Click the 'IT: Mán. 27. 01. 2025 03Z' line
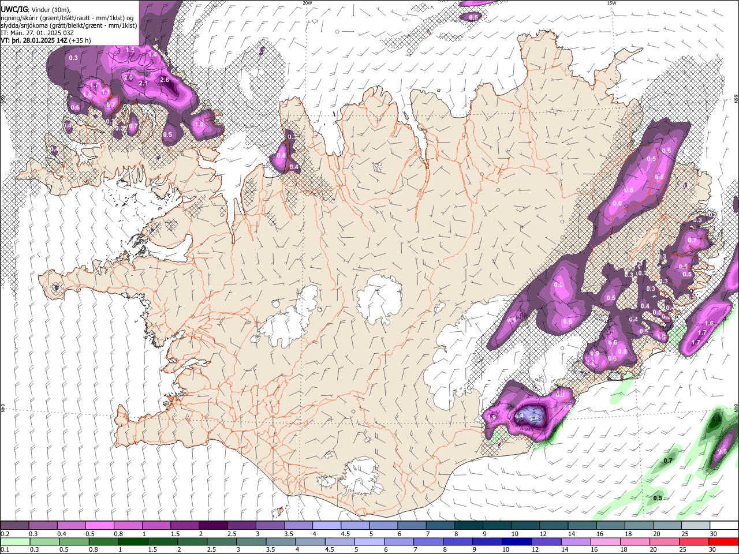Screen dimensions: 739x554 point(37,33)
